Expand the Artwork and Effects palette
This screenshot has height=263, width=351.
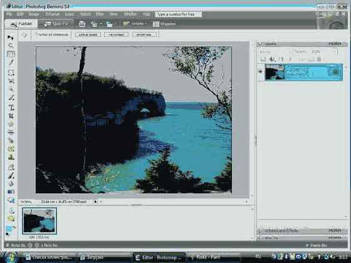click(260, 230)
